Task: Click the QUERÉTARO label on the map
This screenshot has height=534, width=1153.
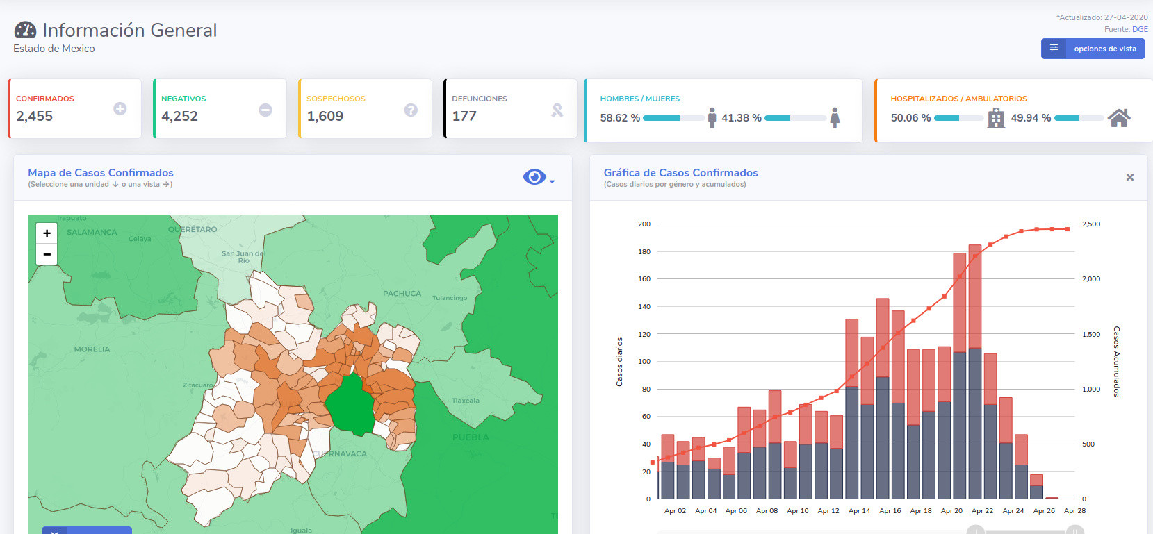Action: (x=193, y=229)
